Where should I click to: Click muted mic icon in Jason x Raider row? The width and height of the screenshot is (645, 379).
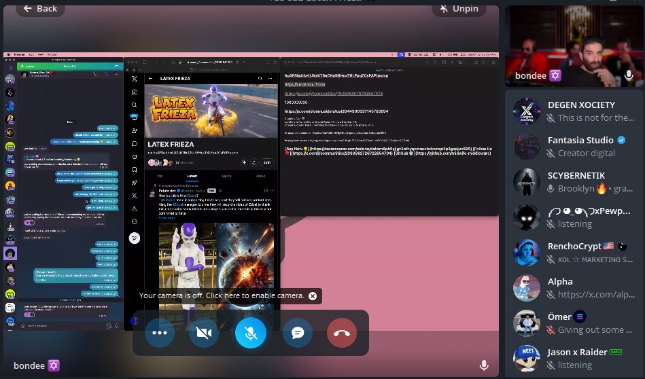pyautogui.click(x=551, y=365)
